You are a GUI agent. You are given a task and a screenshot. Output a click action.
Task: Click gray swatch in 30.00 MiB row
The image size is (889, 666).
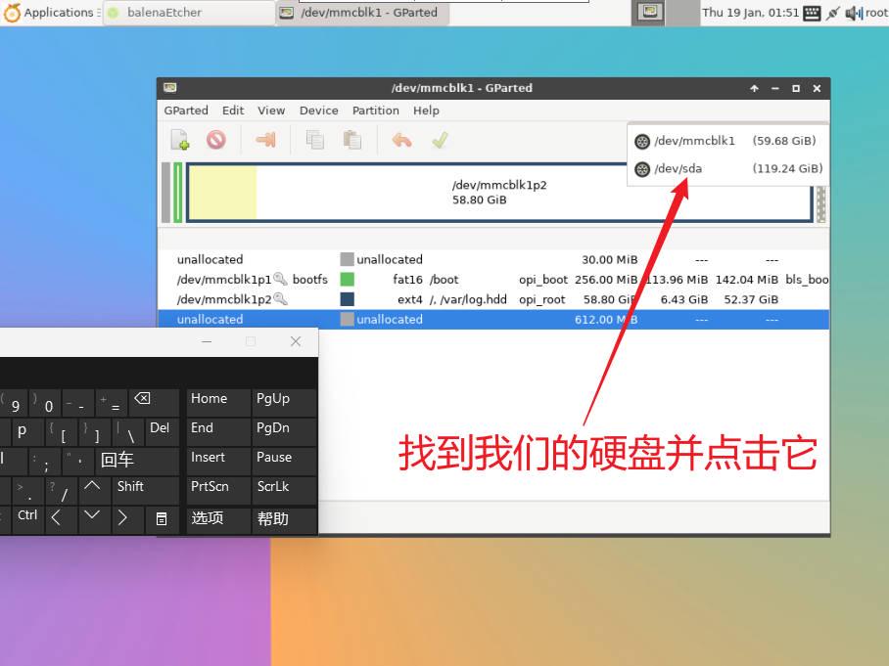pos(347,259)
